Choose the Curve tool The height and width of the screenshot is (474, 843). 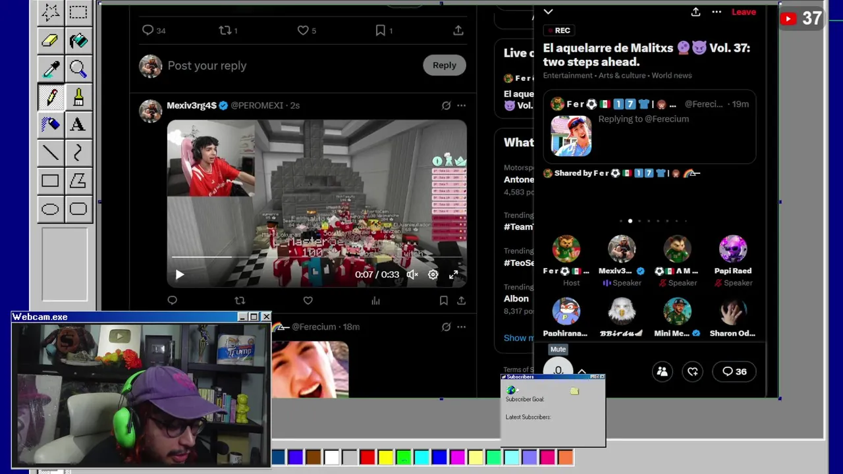(78, 153)
